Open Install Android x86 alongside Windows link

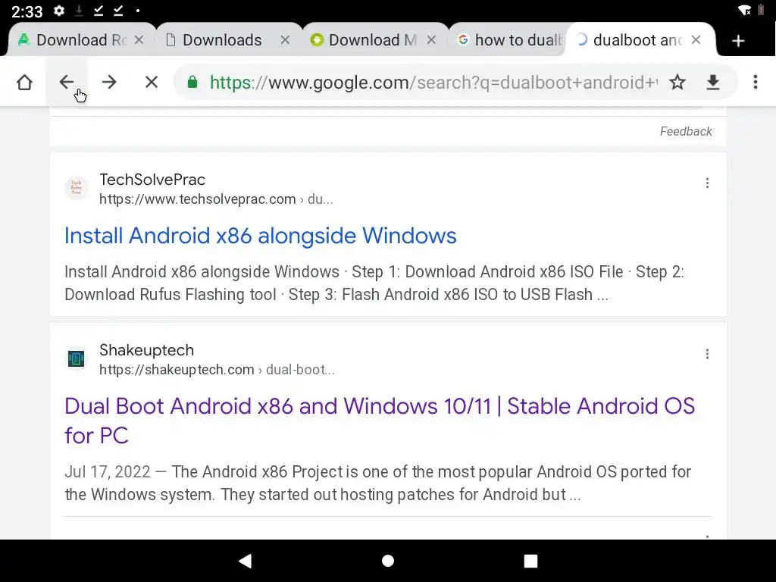(261, 236)
